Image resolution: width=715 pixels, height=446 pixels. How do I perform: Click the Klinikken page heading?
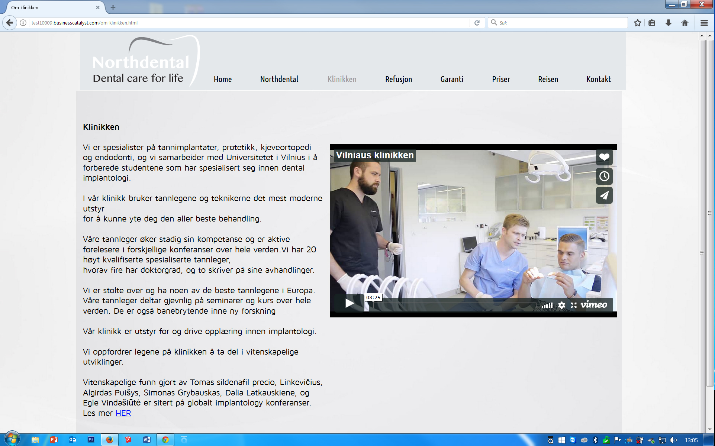pos(101,127)
